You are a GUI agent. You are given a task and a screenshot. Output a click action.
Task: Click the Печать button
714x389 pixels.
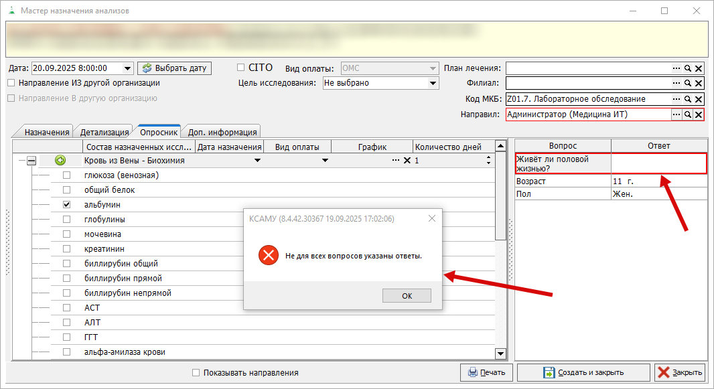(486, 372)
